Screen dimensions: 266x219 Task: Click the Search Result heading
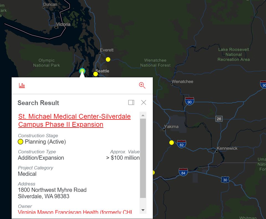pos(38,103)
